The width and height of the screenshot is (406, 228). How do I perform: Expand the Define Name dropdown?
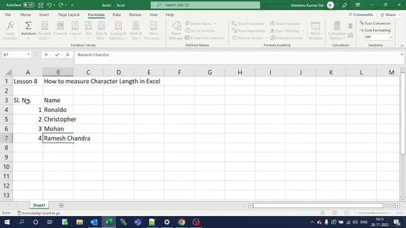tap(215, 23)
